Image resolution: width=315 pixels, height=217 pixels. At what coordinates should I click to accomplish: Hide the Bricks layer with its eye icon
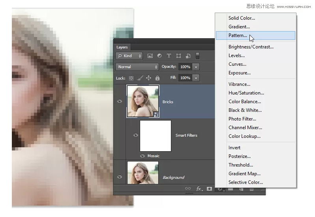(x=120, y=101)
